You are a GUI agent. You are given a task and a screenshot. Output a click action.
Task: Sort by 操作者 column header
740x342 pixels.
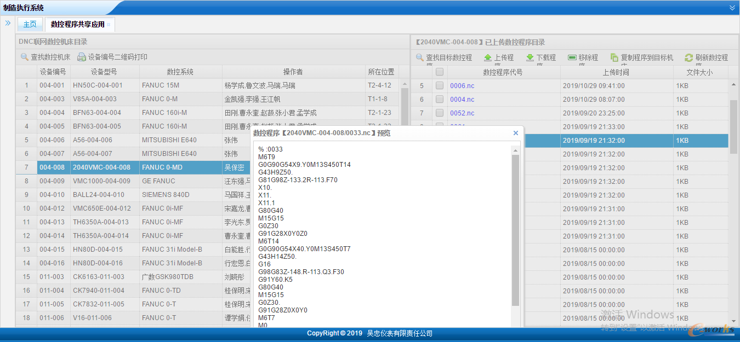[293, 72]
